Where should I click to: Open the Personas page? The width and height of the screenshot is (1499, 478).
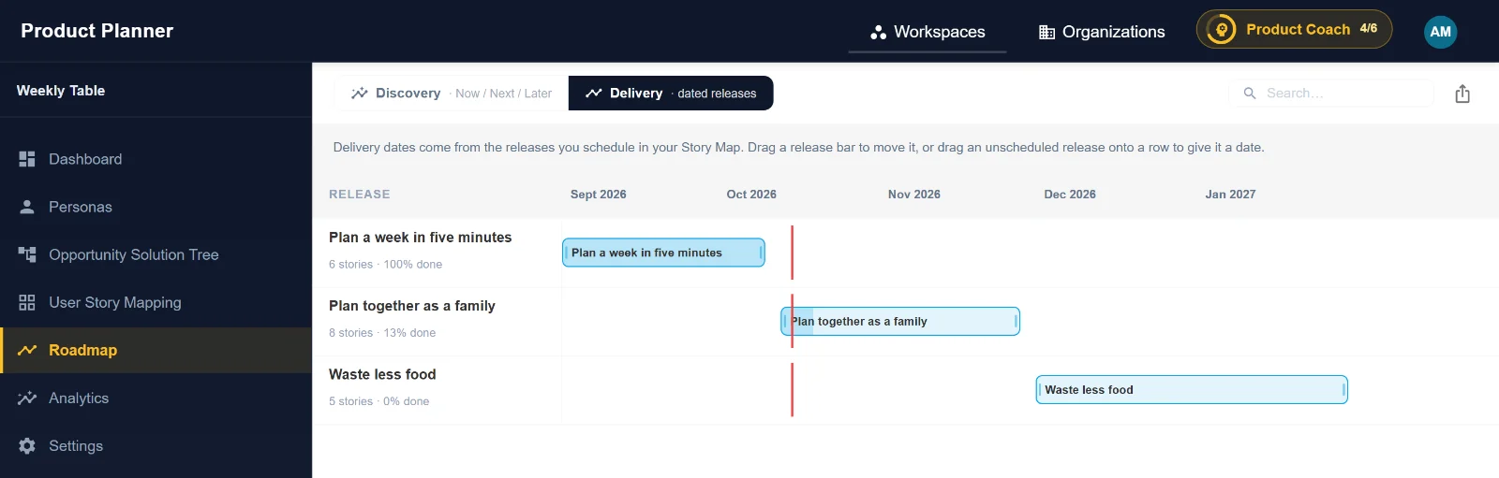click(x=156, y=207)
